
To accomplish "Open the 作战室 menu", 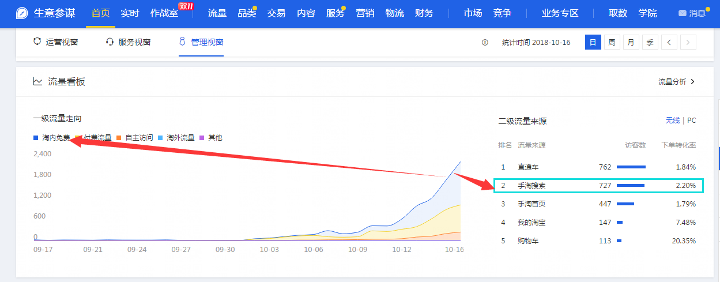I will tap(164, 13).
